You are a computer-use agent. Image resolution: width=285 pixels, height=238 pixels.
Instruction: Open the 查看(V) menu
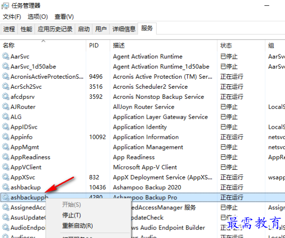(x=64, y=17)
